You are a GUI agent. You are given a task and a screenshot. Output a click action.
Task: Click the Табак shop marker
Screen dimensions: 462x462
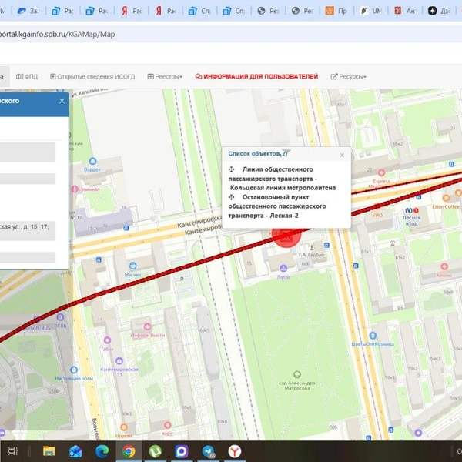pyautogui.click(x=107, y=340)
